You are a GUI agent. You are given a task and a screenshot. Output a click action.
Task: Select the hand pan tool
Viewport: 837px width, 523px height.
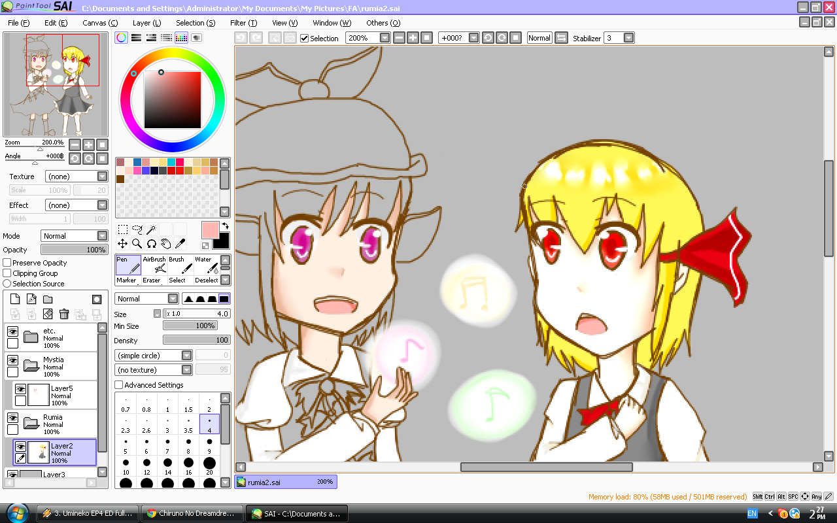pos(165,244)
